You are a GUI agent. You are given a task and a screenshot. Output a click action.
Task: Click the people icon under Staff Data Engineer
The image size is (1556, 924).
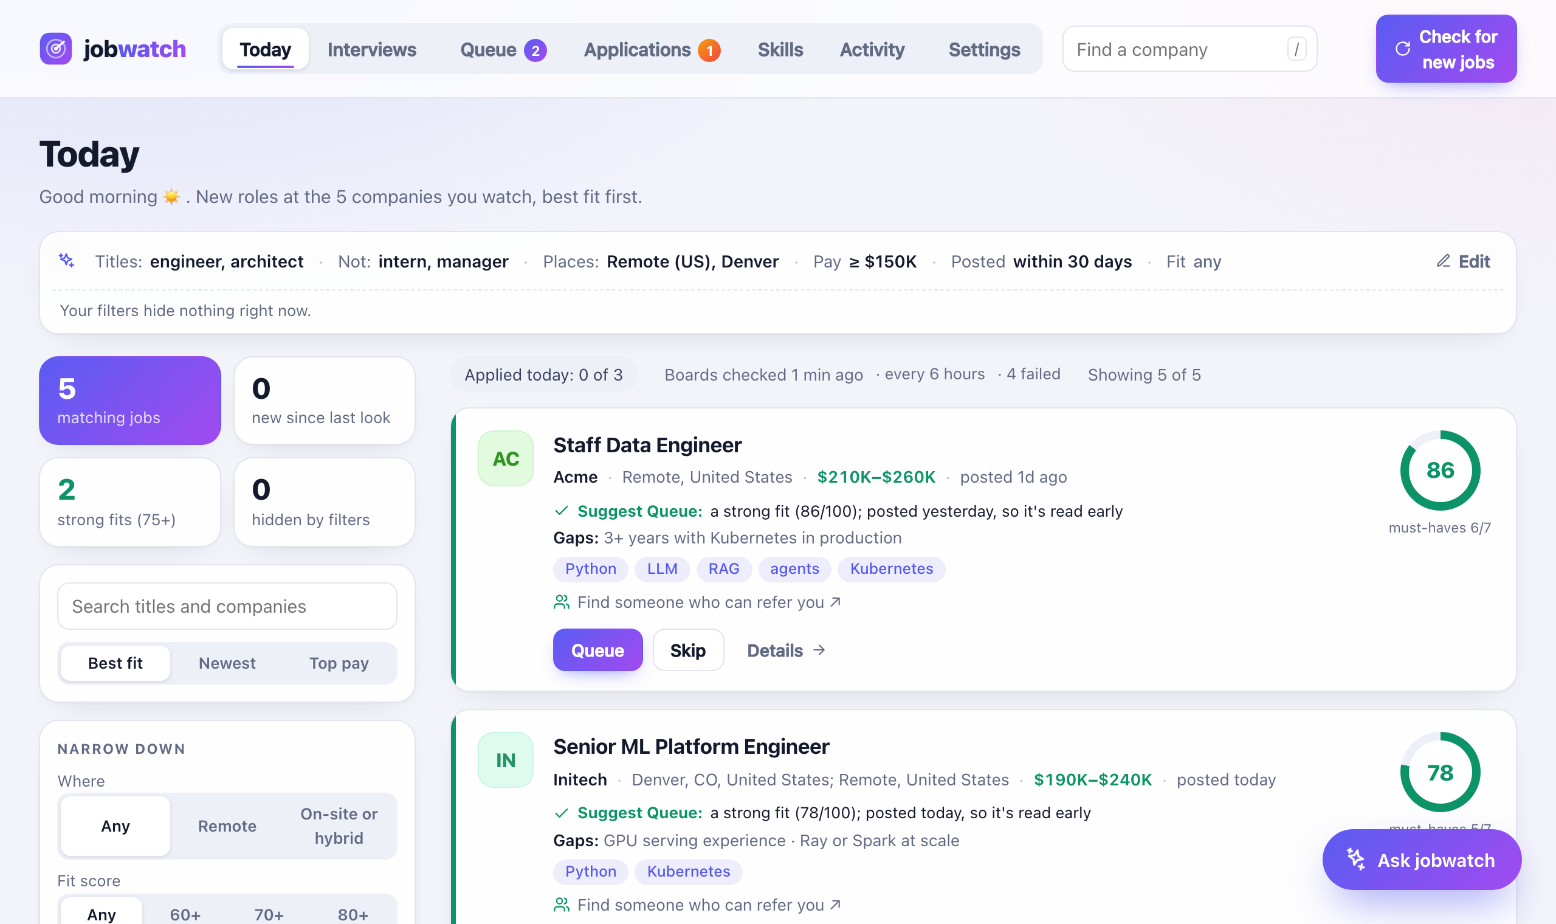point(562,602)
